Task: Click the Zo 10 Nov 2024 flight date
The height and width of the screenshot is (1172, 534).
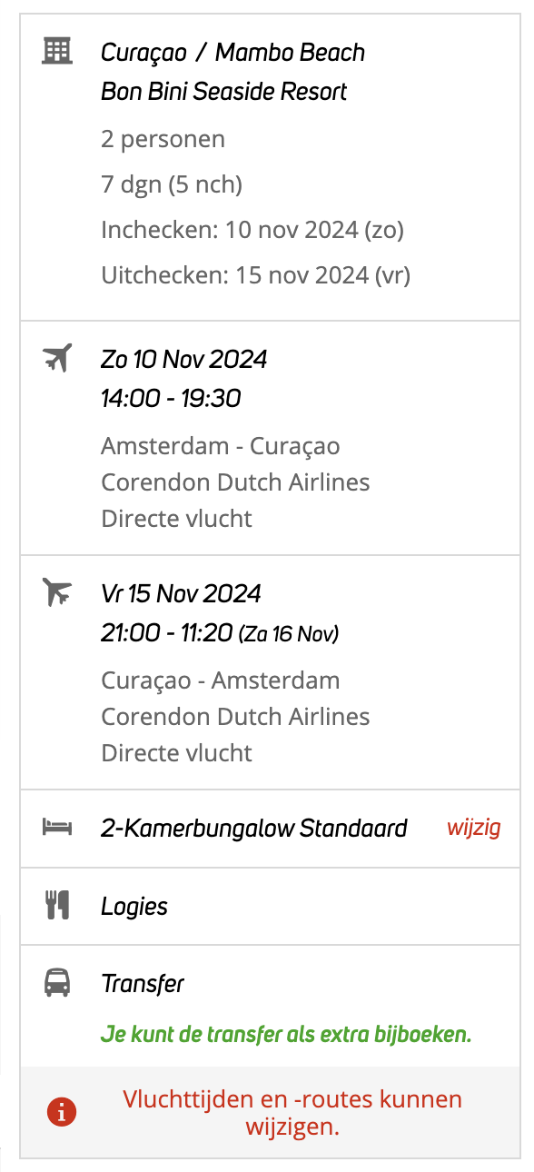Action: point(184,359)
